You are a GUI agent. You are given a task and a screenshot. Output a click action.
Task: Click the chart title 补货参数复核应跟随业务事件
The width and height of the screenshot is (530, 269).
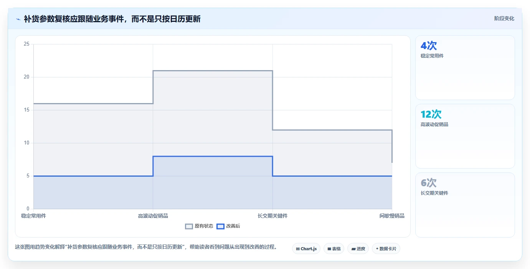coord(112,19)
